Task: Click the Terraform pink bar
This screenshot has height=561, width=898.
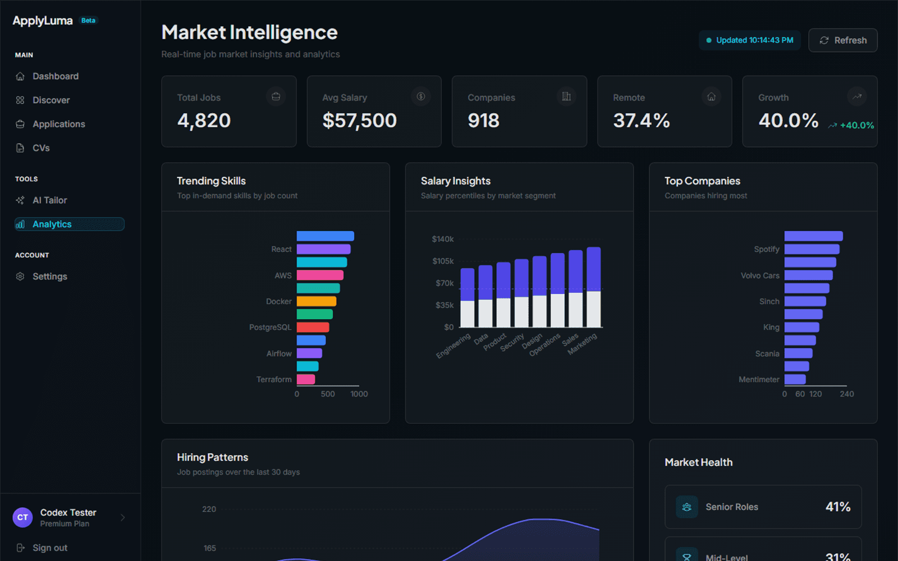Action: (306, 379)
